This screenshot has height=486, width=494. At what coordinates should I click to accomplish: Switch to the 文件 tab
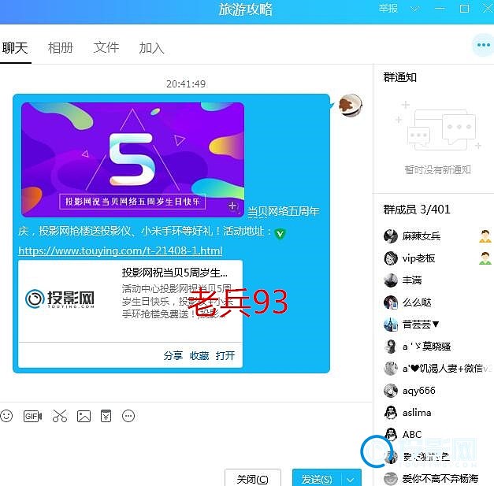tap(106, 47)
